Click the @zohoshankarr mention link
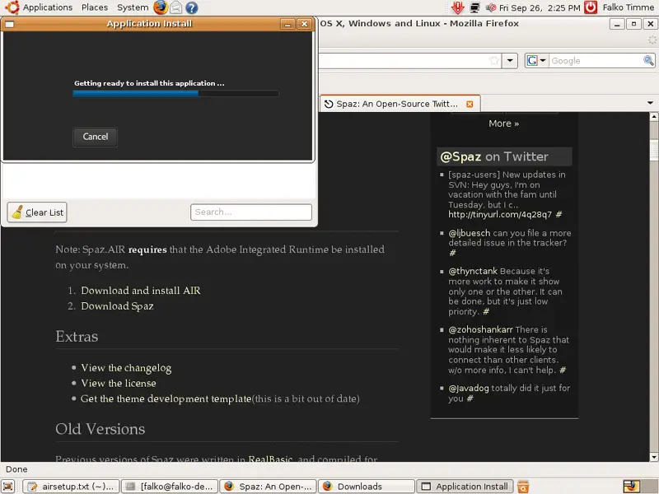This screenshot has width=659, height=494. pyautogui.click(x=480, y=330)
